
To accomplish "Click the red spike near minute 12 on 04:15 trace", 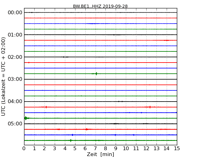I will [150, 107].
